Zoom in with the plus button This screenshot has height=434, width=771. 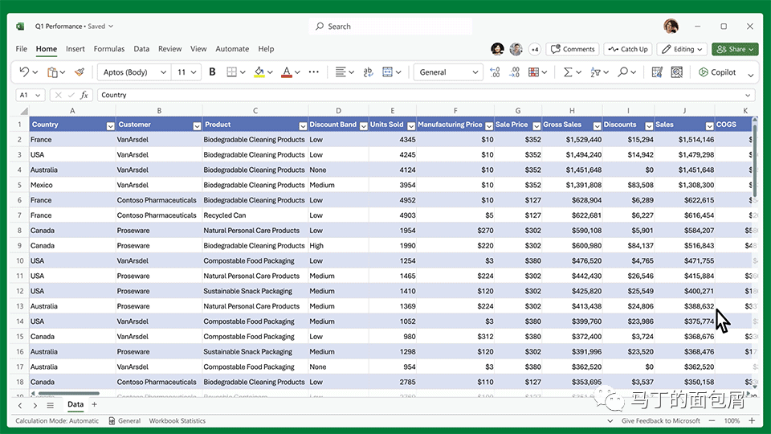pos(752,420)
